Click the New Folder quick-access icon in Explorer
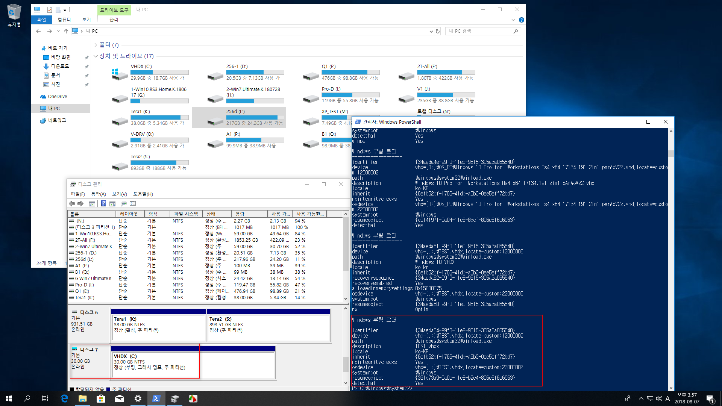The height and width of the screenshot is (406, 722). pyautogui.click(x=58, y=10)
